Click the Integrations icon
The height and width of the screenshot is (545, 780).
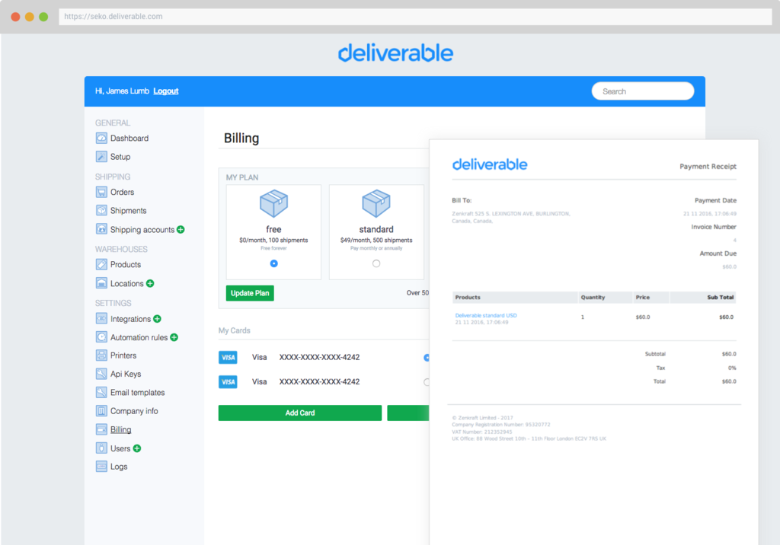tap(101, 318)
